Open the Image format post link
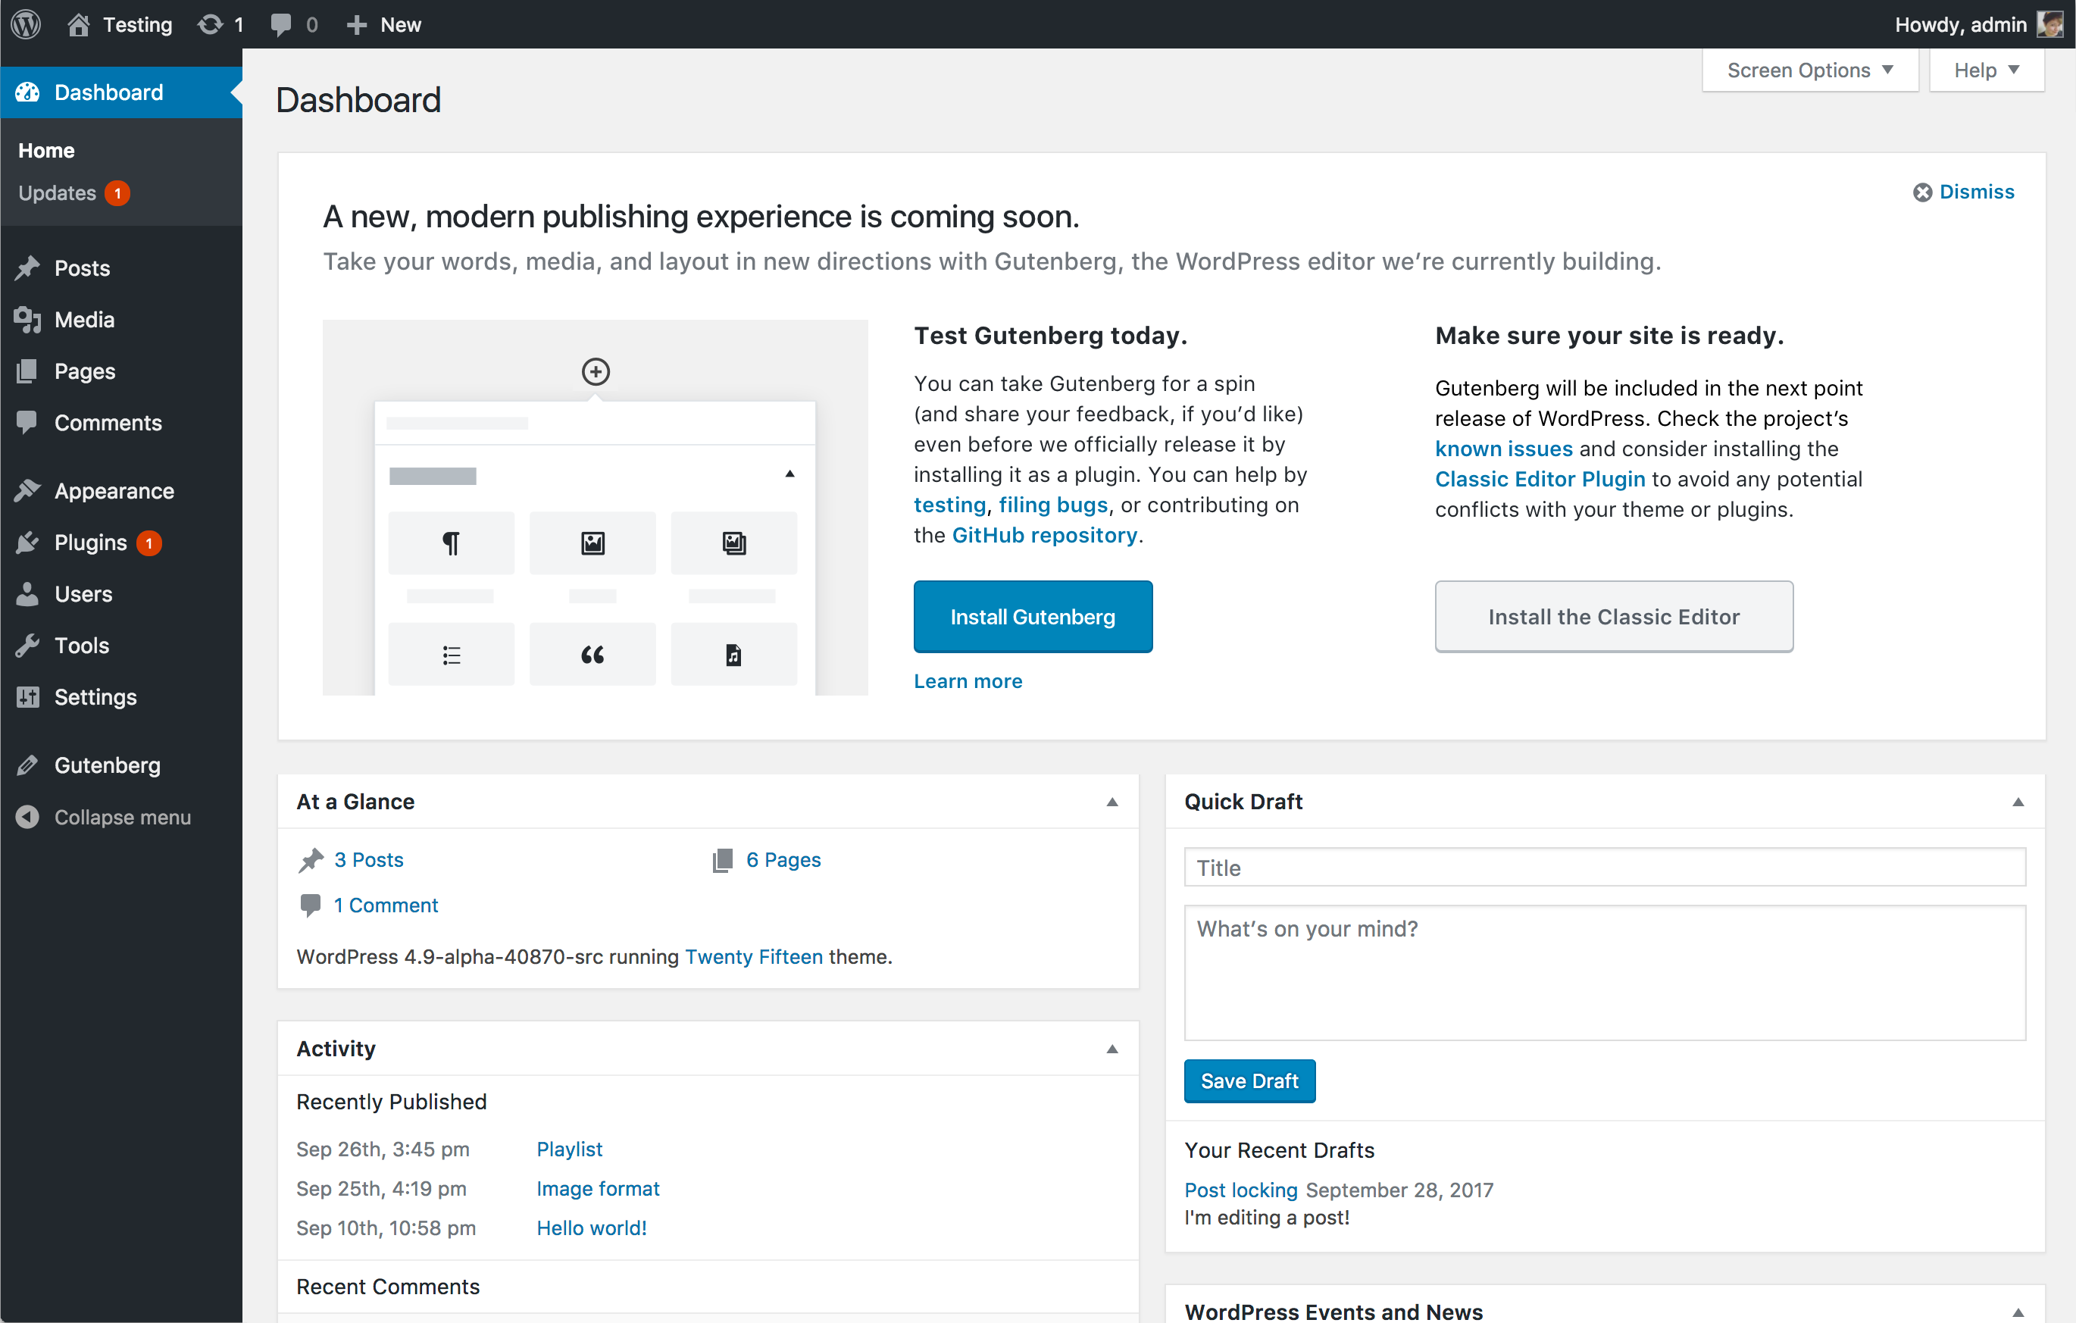Screen dimensions: 2076x1323 click(x=599, y=1188)
